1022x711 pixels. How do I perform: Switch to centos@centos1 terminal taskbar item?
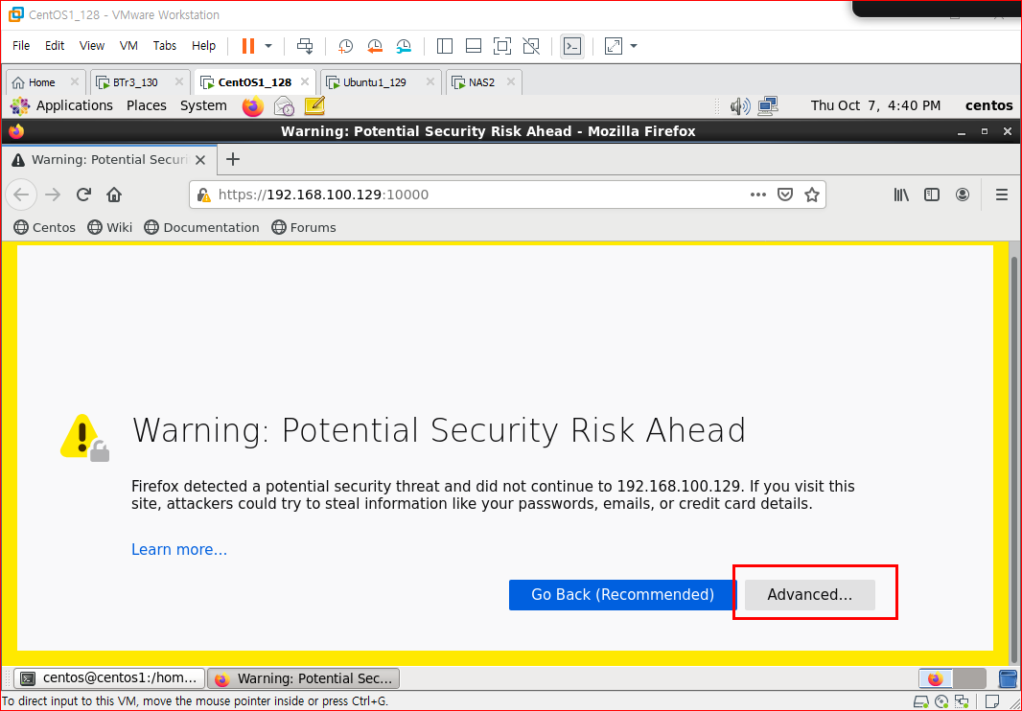pos(109,677)
